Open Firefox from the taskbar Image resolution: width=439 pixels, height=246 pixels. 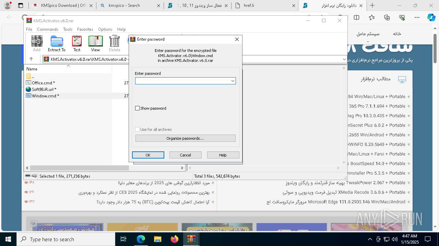click(x=175, y=239)
